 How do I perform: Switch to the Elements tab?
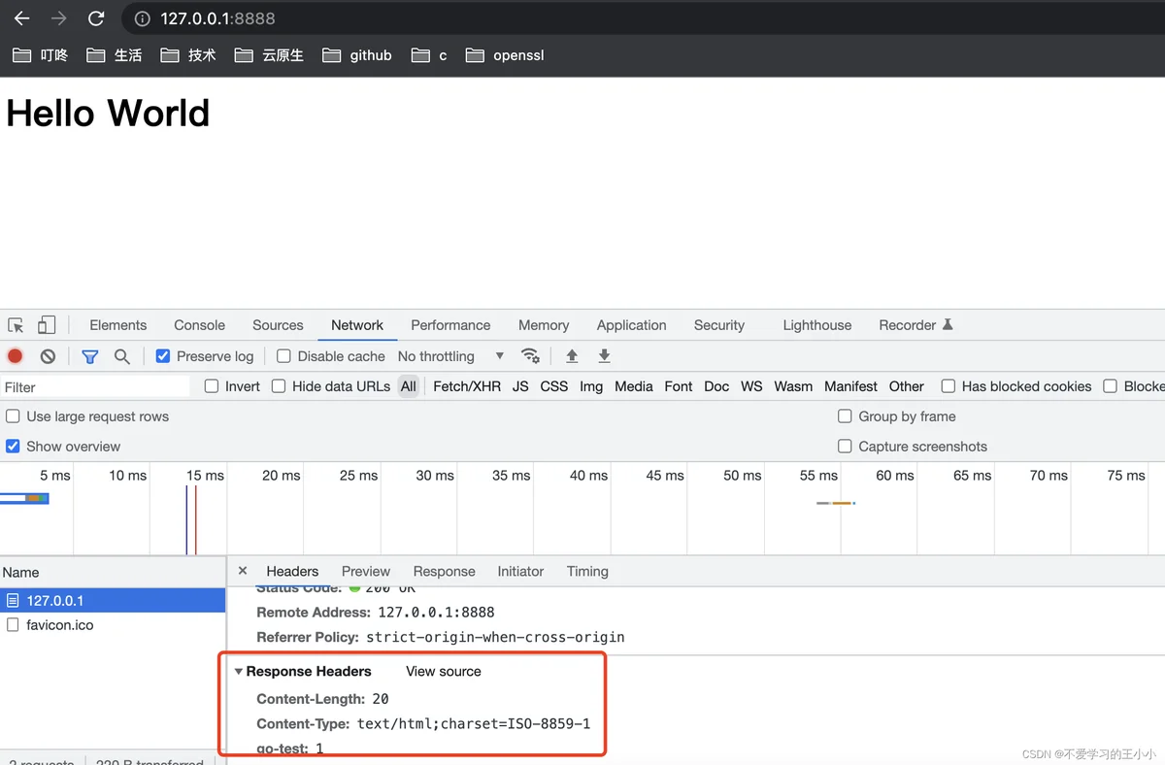[118, 325]
